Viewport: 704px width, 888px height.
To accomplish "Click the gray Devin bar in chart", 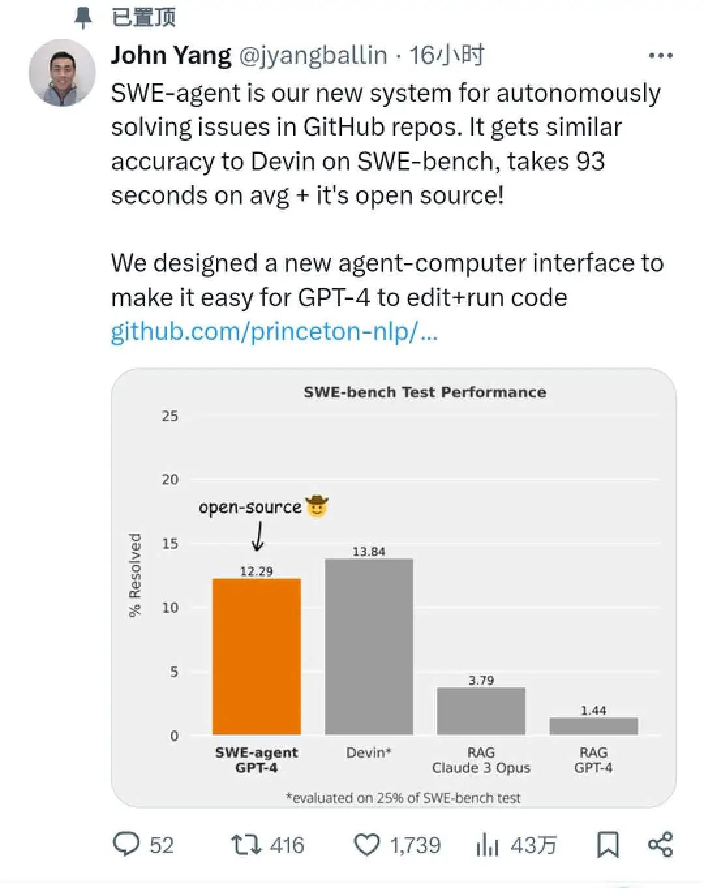I will tap(369, 646).
